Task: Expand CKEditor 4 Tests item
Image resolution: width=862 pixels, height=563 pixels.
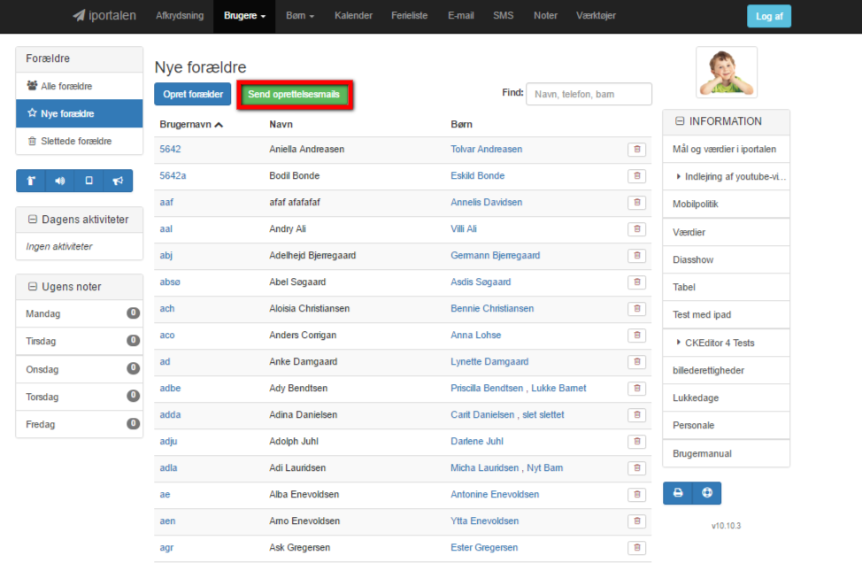Action: pos(727,343)
